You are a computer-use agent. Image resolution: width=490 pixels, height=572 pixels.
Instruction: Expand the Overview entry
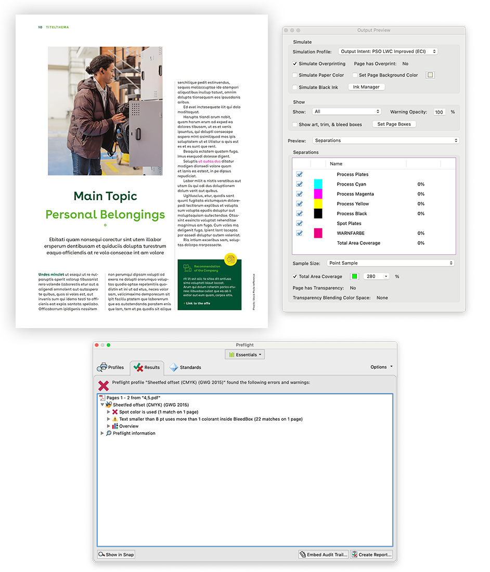click(x=108, y=426)
